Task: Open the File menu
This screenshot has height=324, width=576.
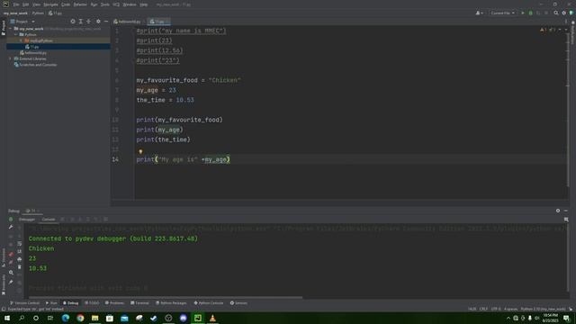Action: pyautogui.click(x=16, y=4)
